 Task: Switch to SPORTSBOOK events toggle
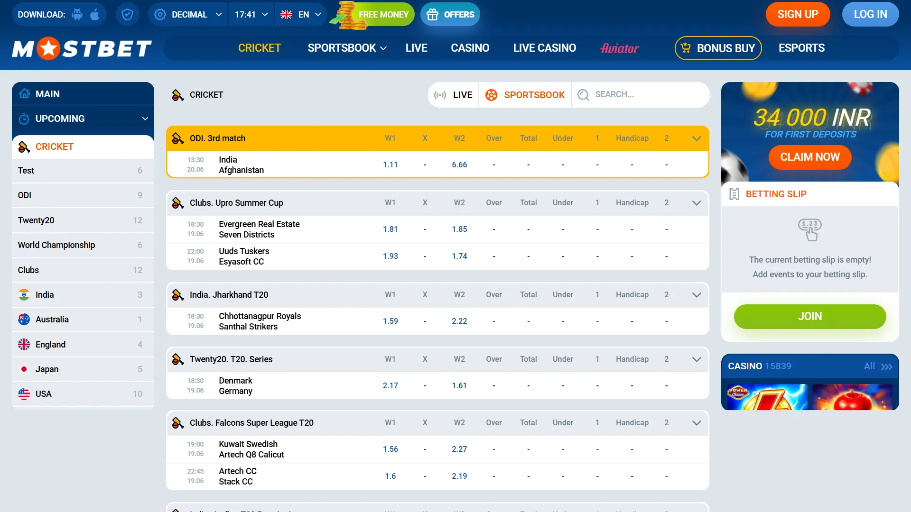pos(525,95)
